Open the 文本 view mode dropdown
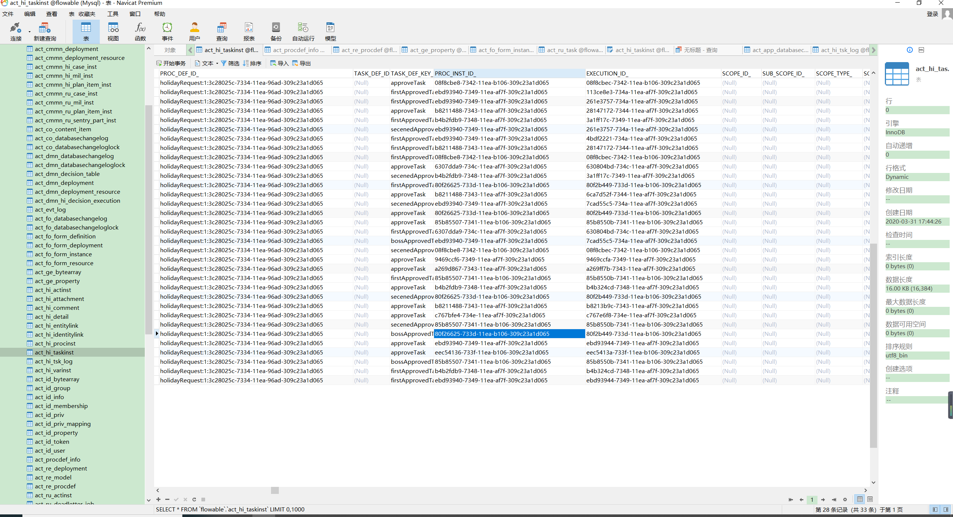Screen dimensions: 953x517 pyautogui.click(x=217, y=63)
